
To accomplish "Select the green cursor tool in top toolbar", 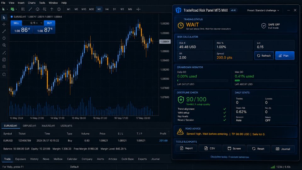I will click(3, 9).
